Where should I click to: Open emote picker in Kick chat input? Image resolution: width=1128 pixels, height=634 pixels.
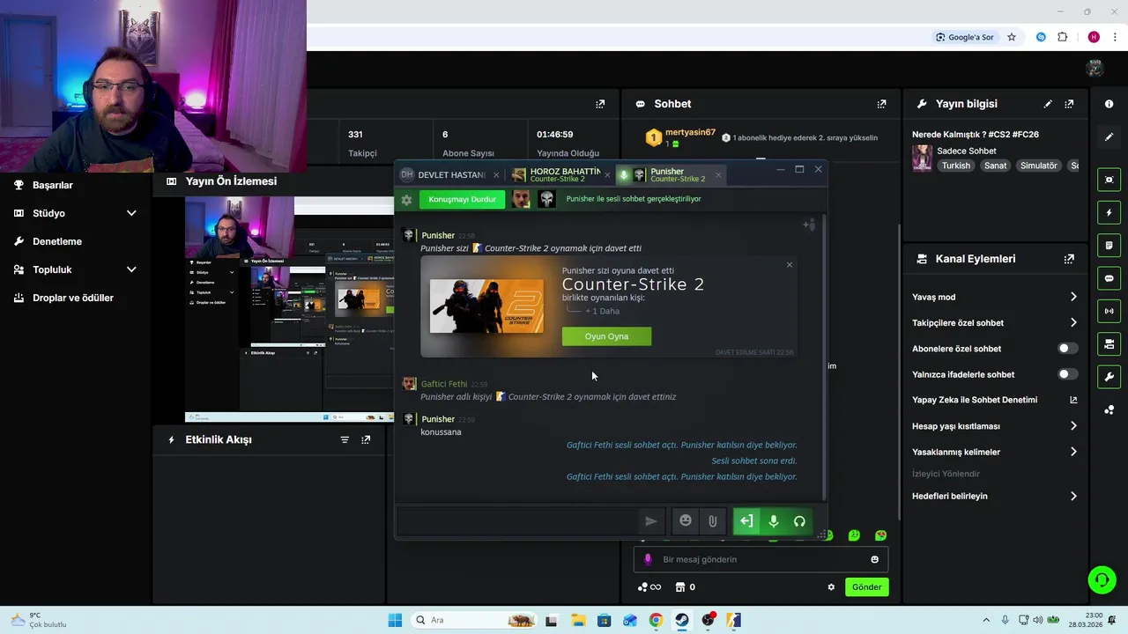pyautogui.click(x=874, y=559)
